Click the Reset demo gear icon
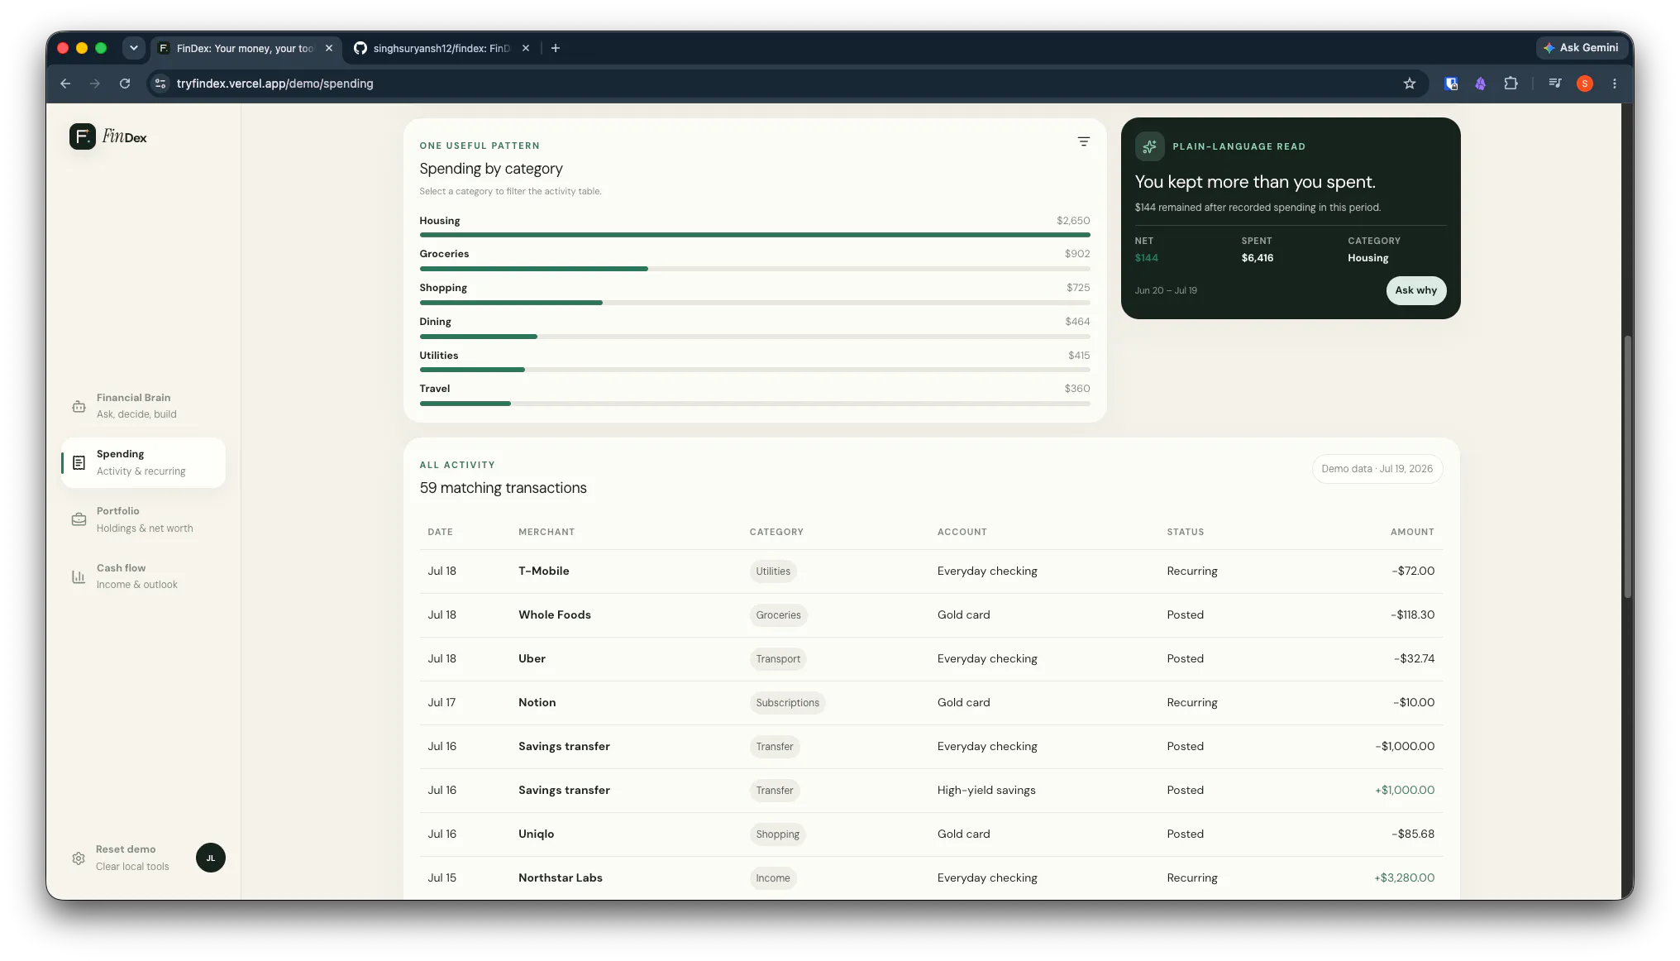1680x961 pixels. coord(79,858)
